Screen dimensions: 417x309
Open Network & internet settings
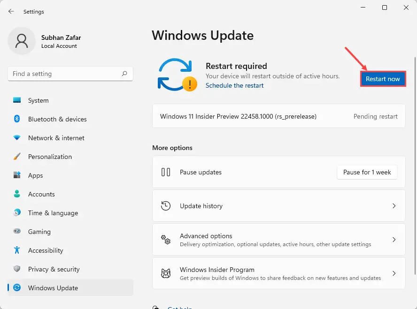70,138
